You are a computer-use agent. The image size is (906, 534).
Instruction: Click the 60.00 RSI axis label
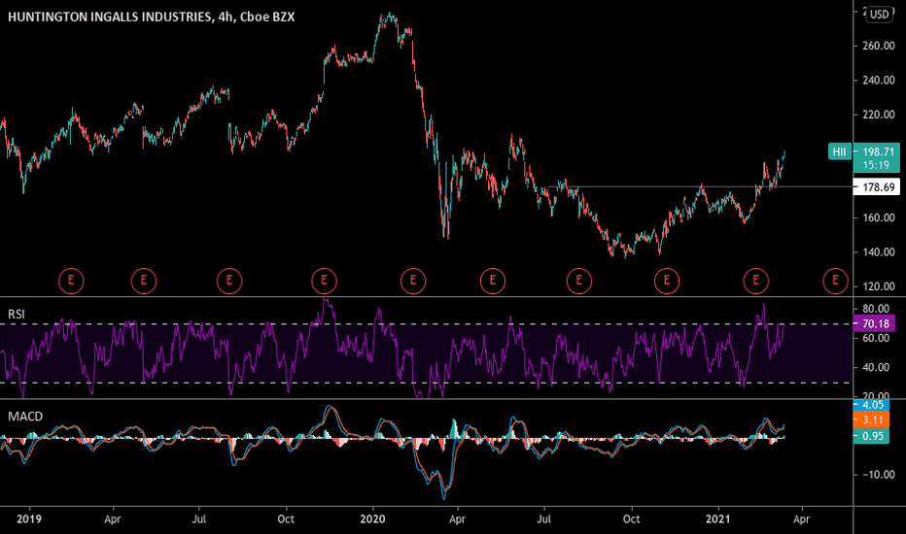pos(876,338)
